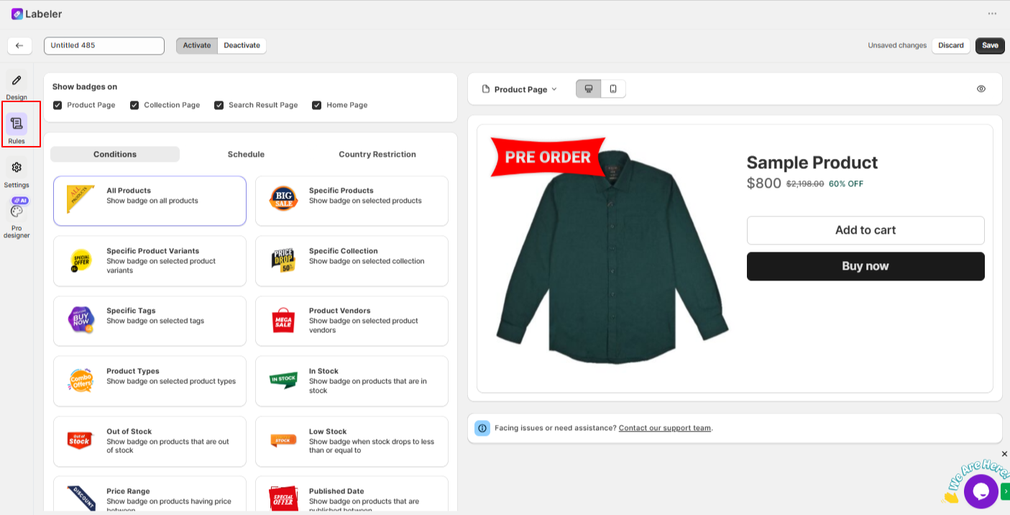This screenshot has height=515, width=1010.
Task: Click the back arrow button
Action: pos(19,45)
